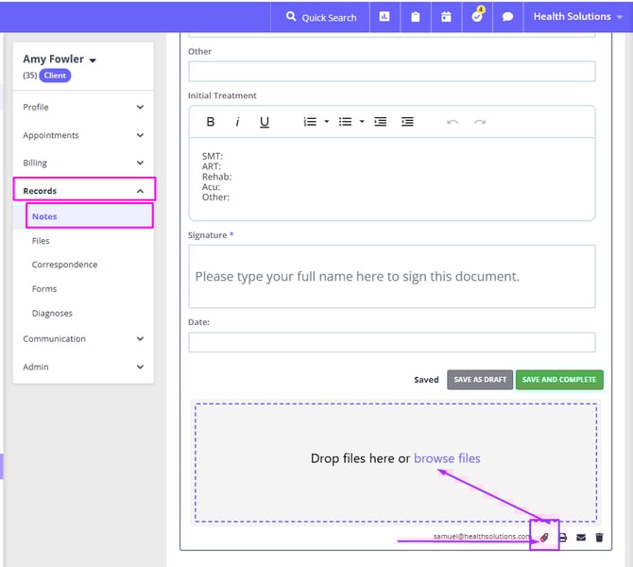633x567 pixels.
Task: Open the clipboard icon in top bar
Action: point(416,17)
